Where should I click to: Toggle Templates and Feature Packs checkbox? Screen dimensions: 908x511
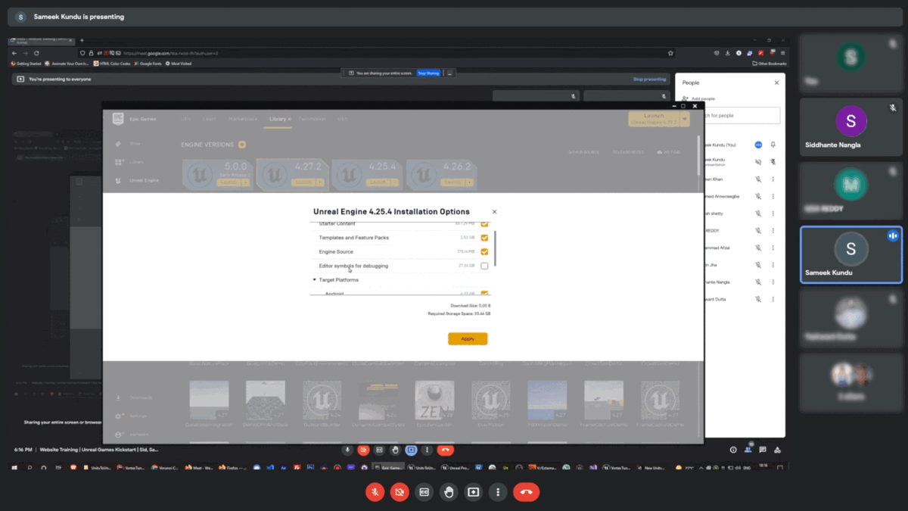pyautogui.click(x=484, y=238)
